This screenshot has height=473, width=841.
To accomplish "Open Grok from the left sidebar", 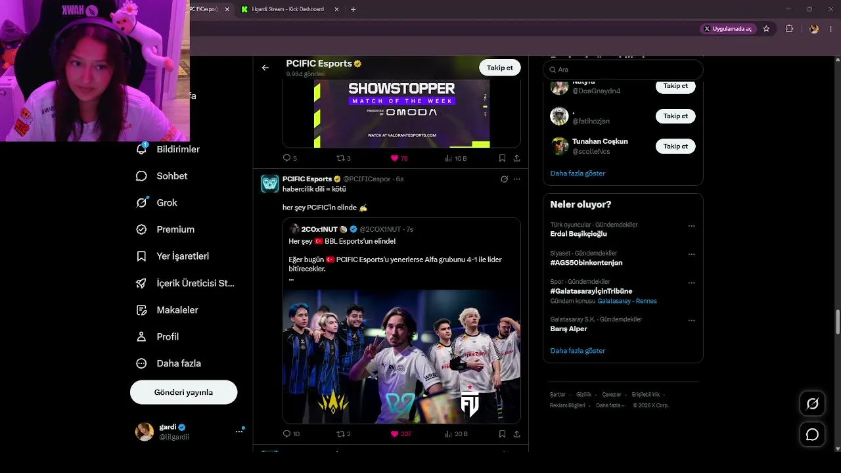I will click(x=156, y=202).
